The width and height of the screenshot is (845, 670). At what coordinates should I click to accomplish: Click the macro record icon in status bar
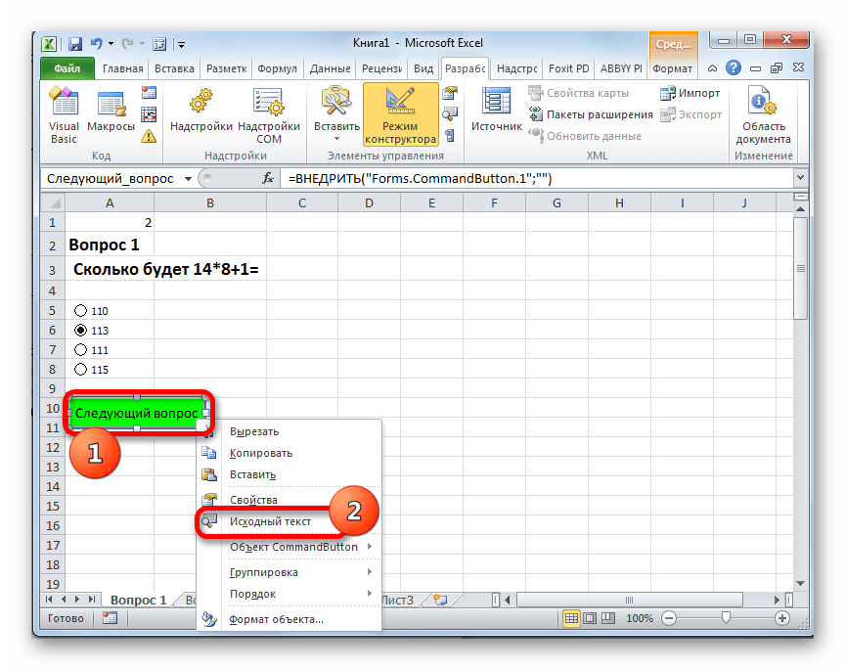110,618
